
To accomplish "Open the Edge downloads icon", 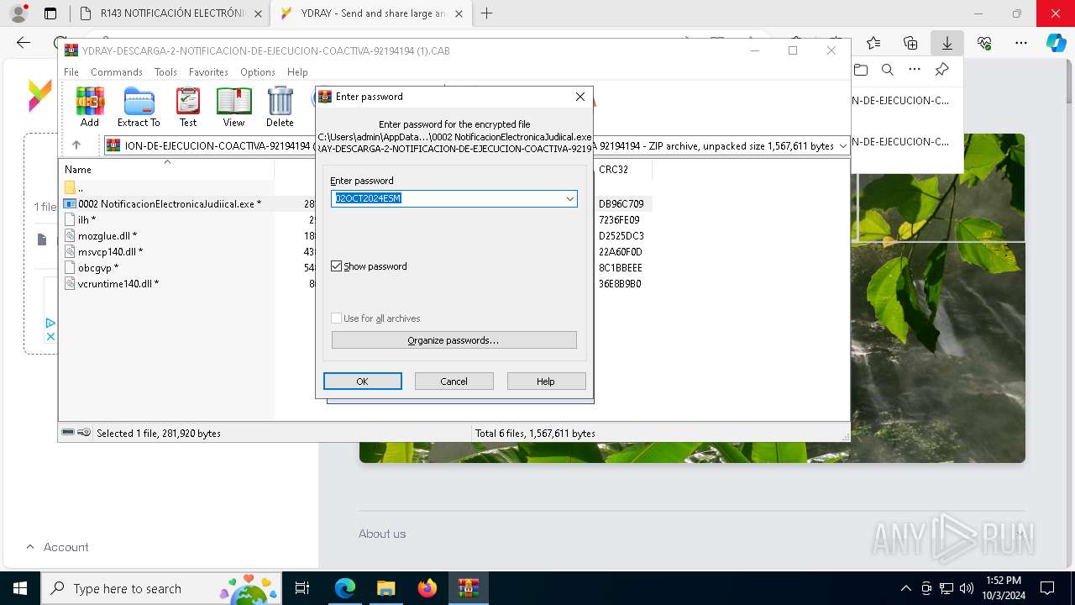I will (947, 43).
